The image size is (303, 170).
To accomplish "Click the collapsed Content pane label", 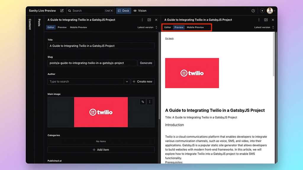I will 30,24.
